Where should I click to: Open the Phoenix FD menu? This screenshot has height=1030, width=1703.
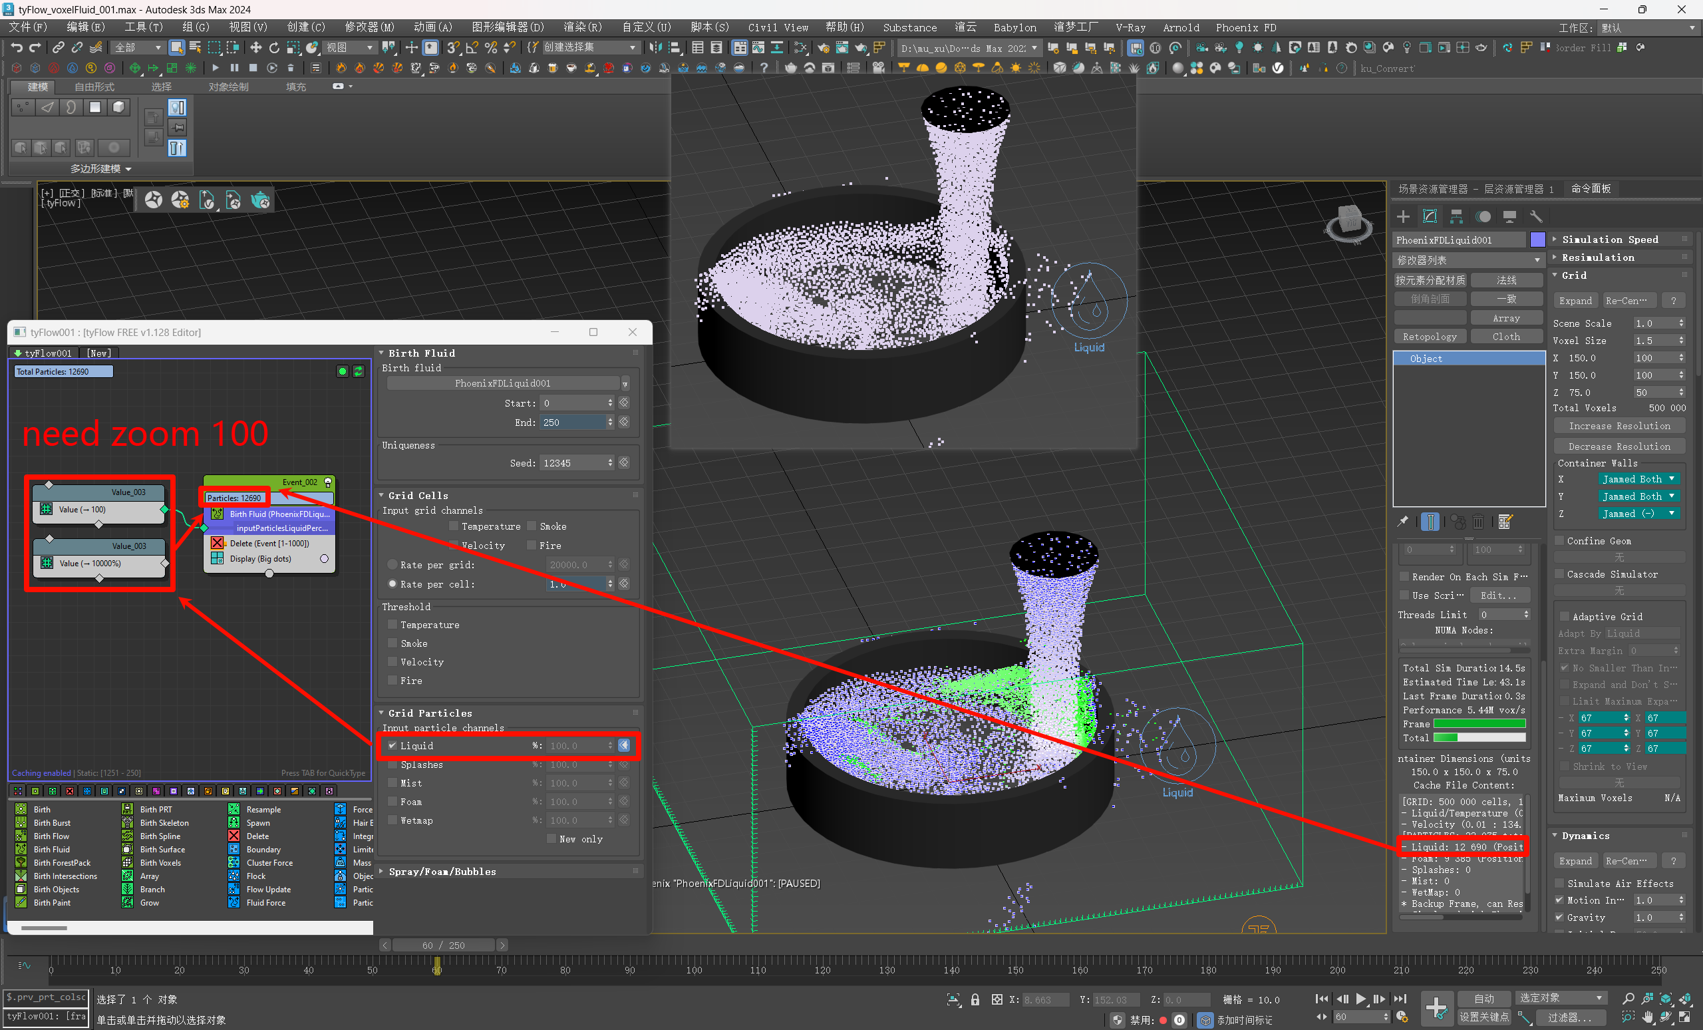(x=1245, y=28)
